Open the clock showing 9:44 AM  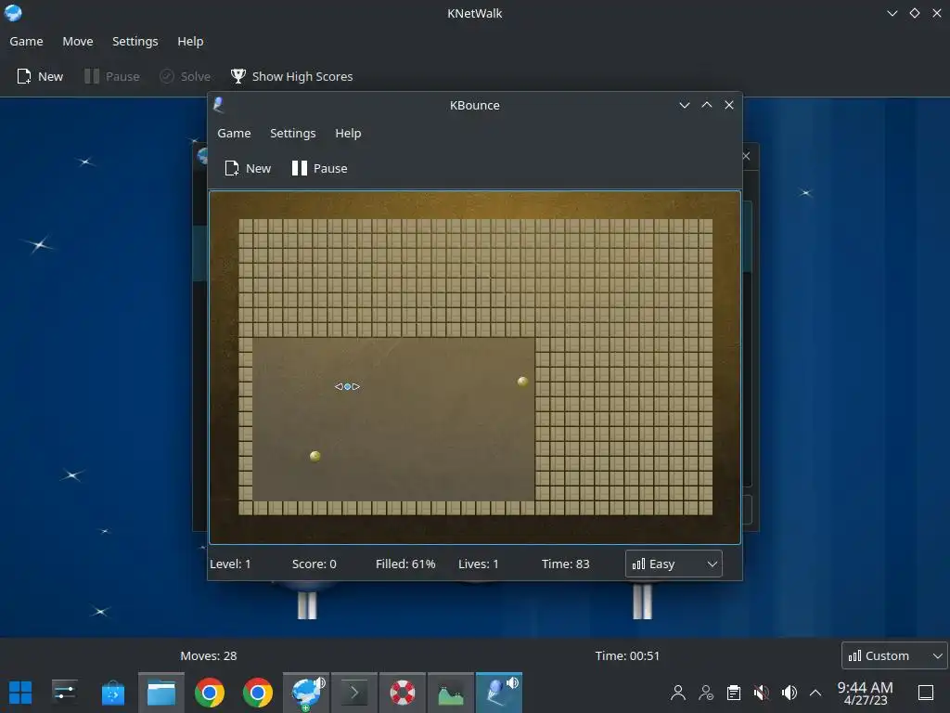coord(866,693)
